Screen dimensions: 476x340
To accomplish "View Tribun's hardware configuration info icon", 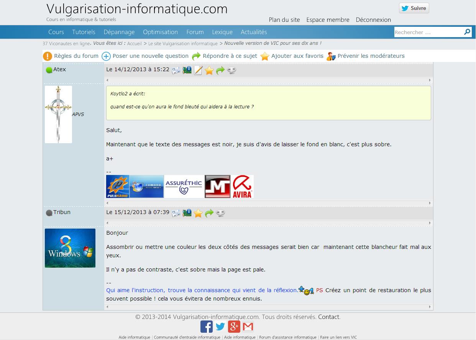I will tap(187, 213).
